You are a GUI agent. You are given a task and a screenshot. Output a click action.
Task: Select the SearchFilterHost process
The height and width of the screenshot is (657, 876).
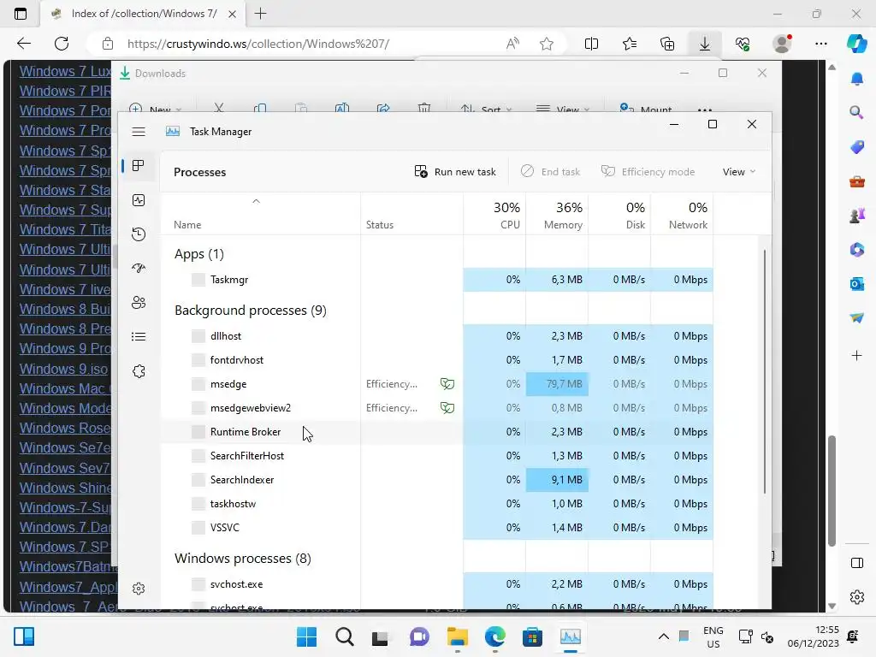point(437,456)
